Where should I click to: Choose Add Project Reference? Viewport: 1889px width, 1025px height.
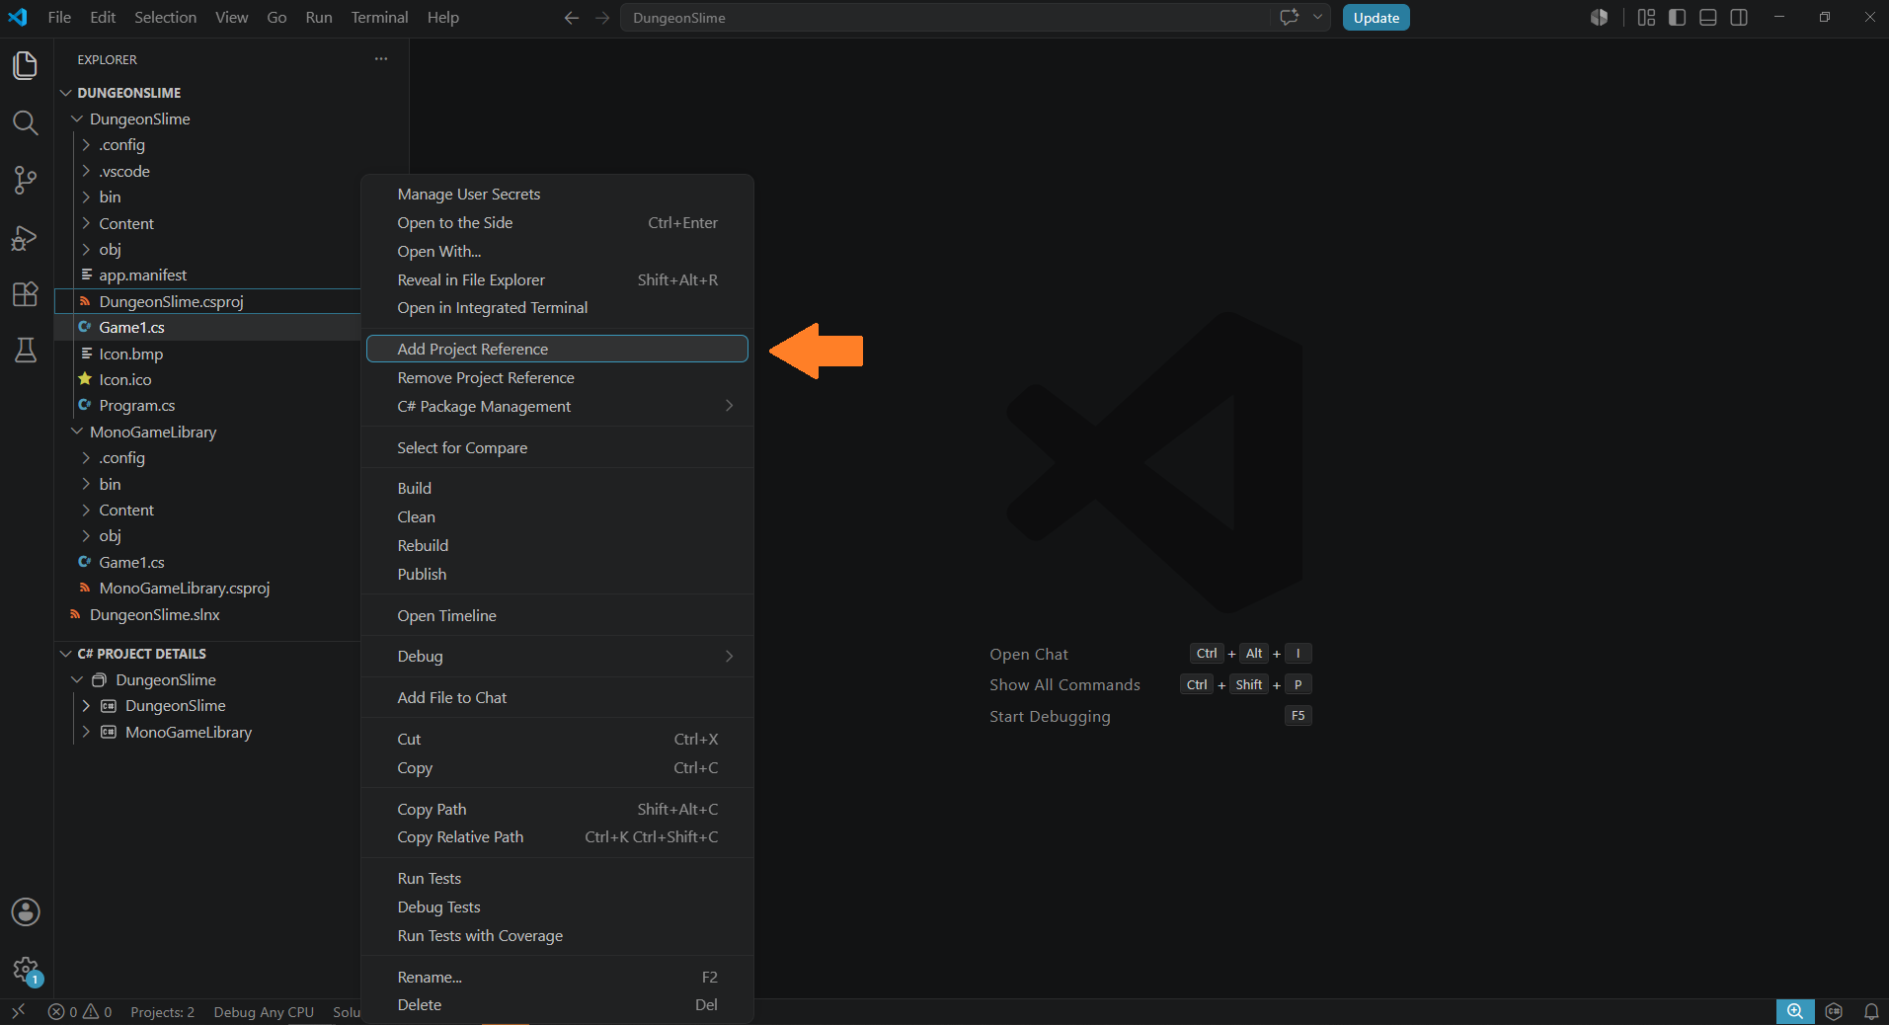click(x=557, y=349)
